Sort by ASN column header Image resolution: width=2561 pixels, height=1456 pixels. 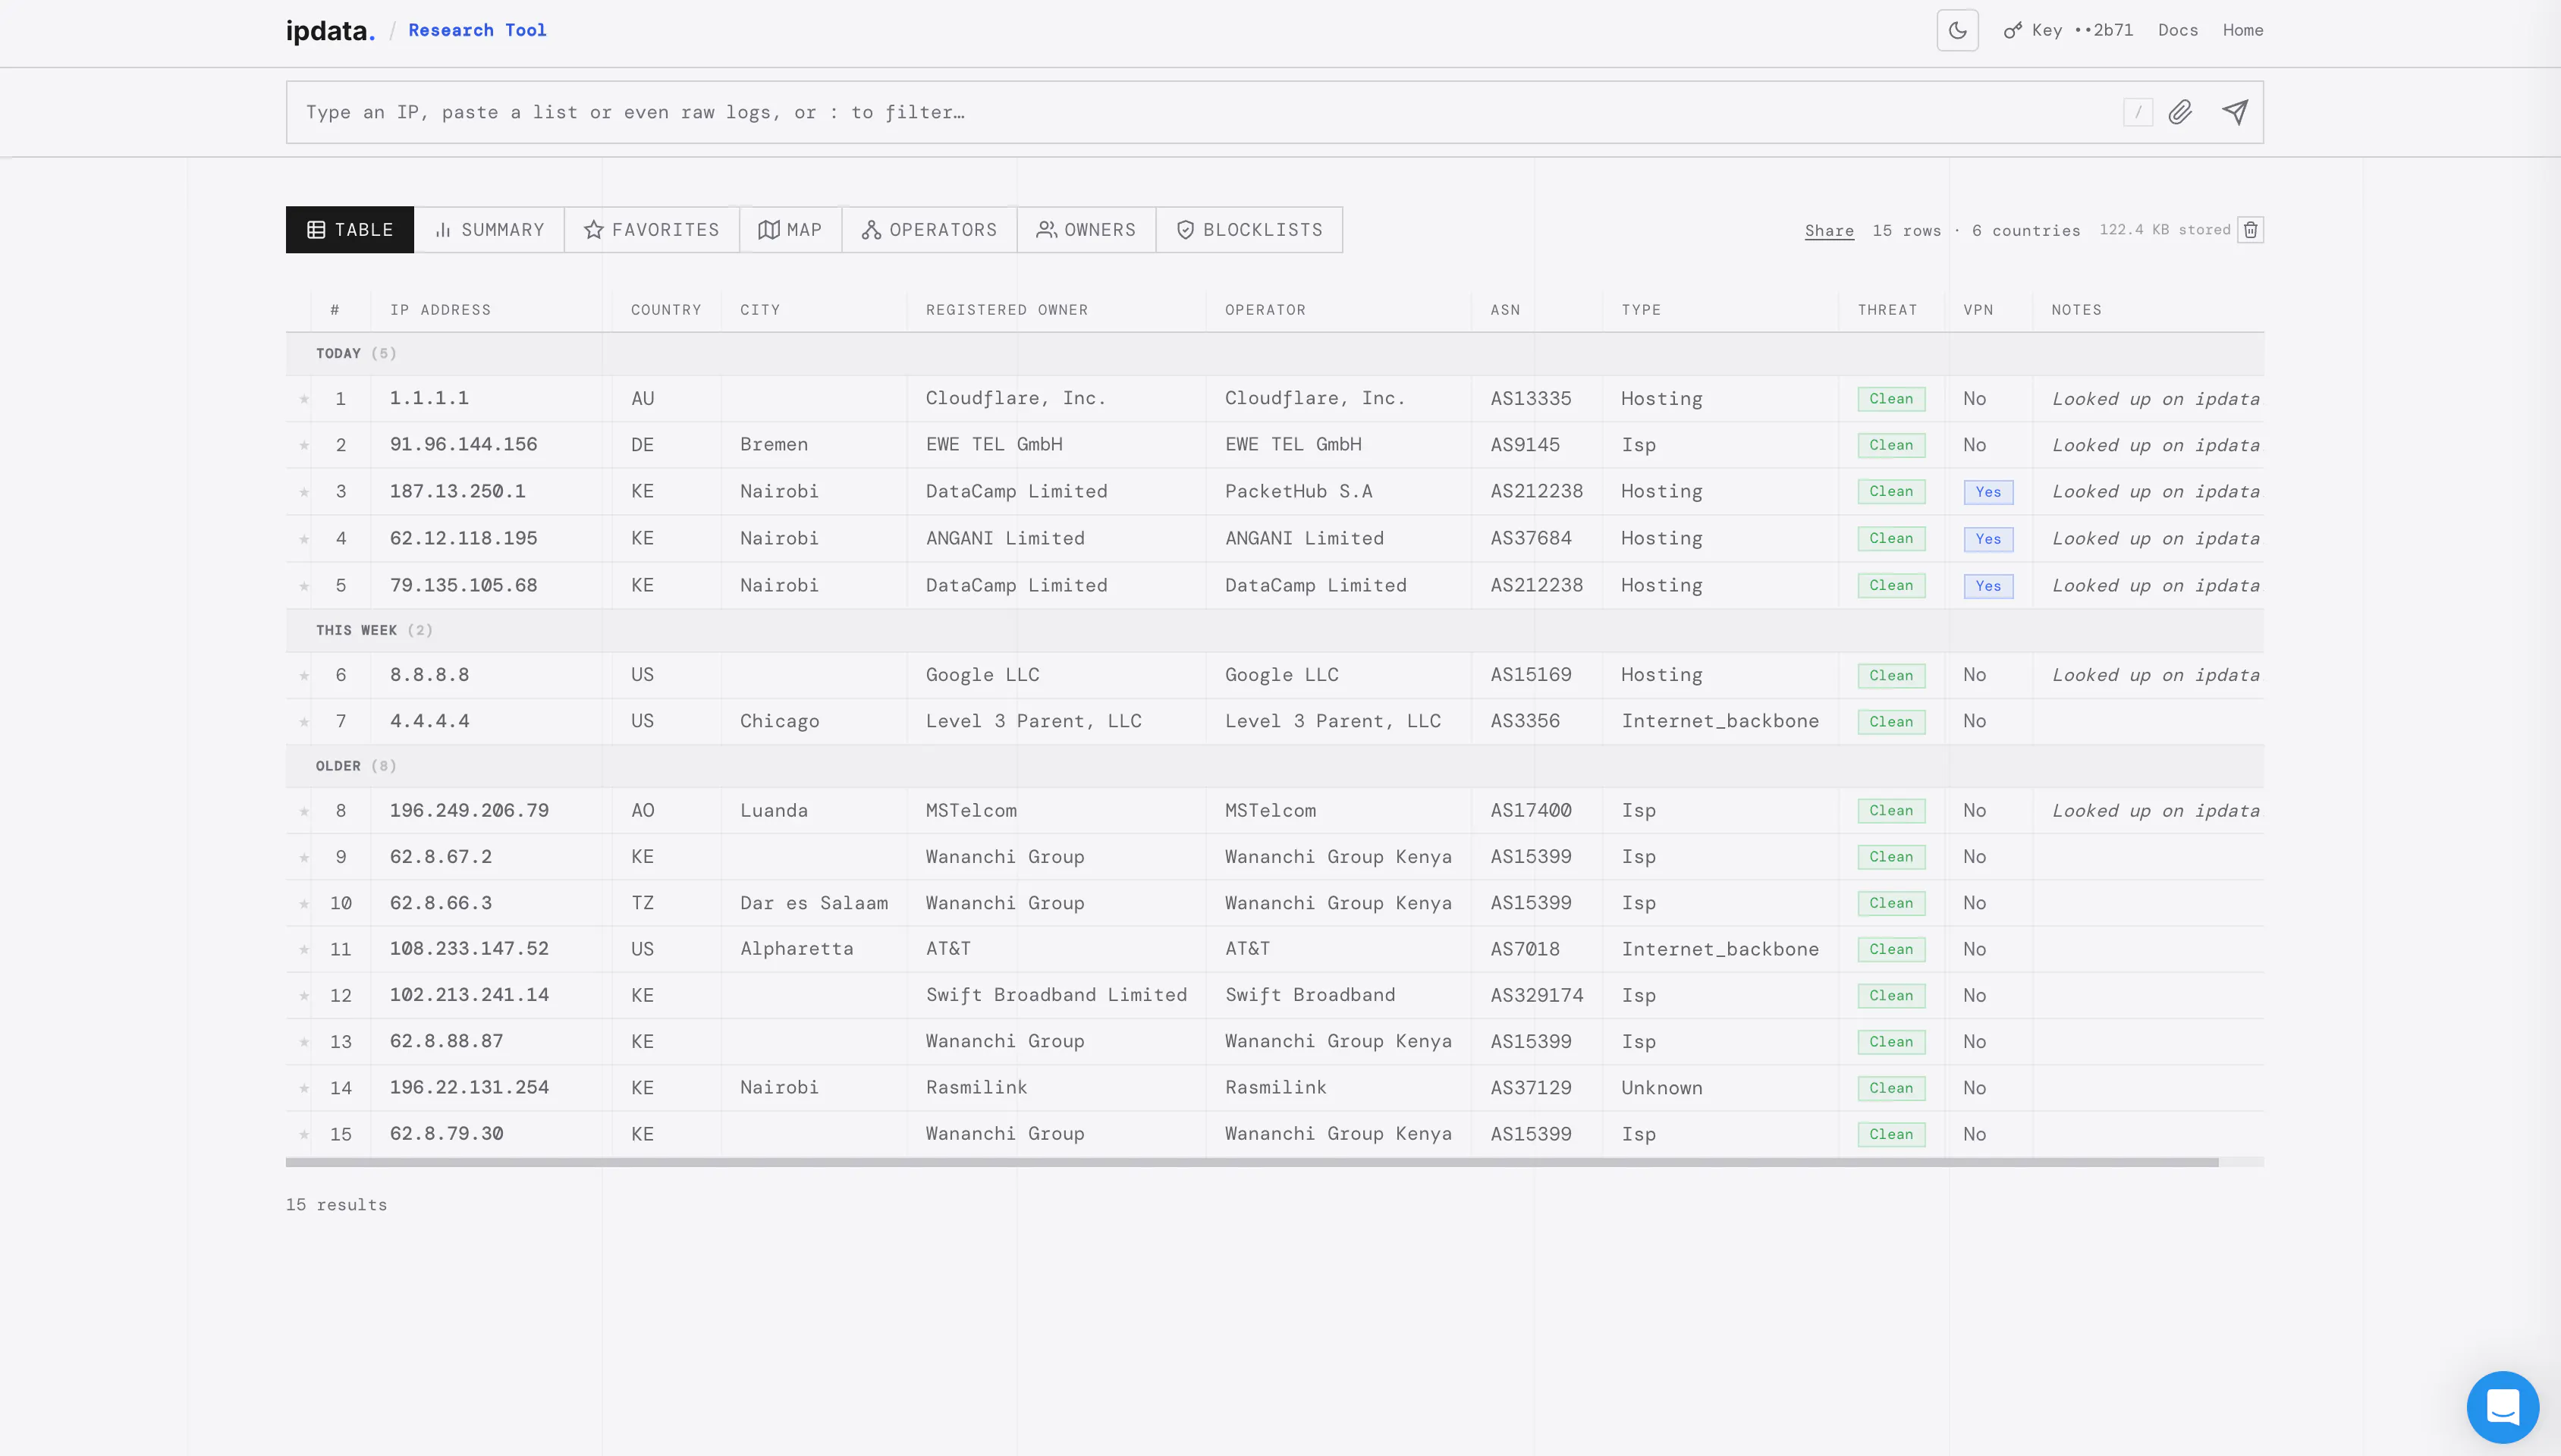coord(1505,310)
